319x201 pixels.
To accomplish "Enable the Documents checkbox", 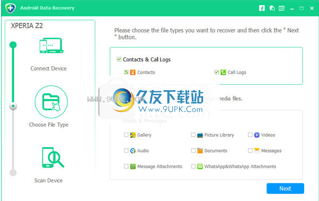I will [193, 151].
